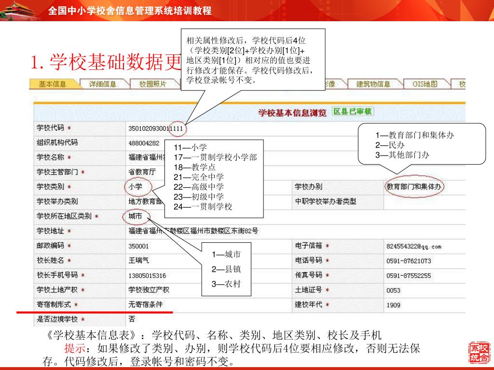The width and height of the screenshot is (494, 370).
Task: Switch to the 基本信息 tab
Action: [52, 84]
